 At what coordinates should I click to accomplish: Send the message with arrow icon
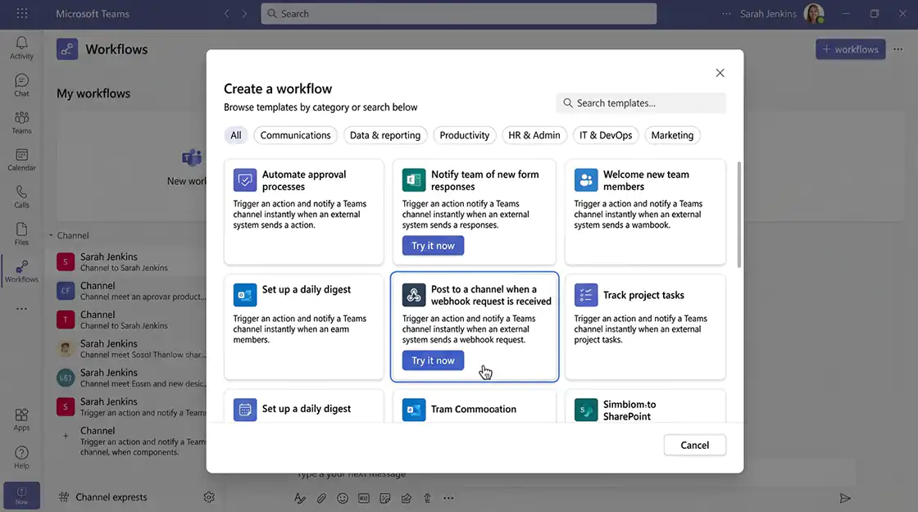click(845, 498)
